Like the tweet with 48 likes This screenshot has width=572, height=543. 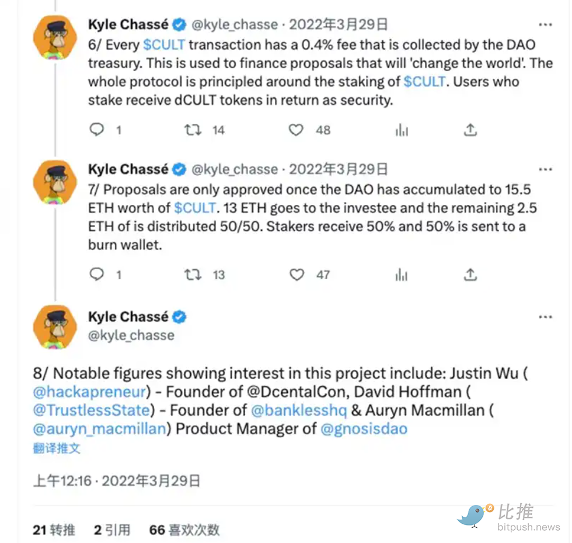click(297, 130)
